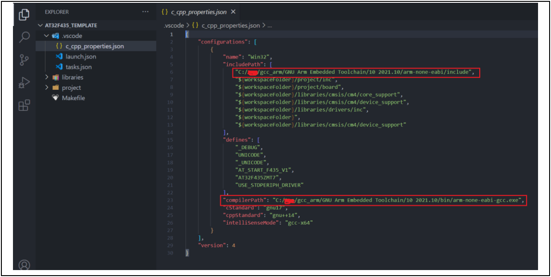Click the .vscode folder icon
Image resolution: width=551 pixels, height=277 pixels.
(x=56, y=36)
